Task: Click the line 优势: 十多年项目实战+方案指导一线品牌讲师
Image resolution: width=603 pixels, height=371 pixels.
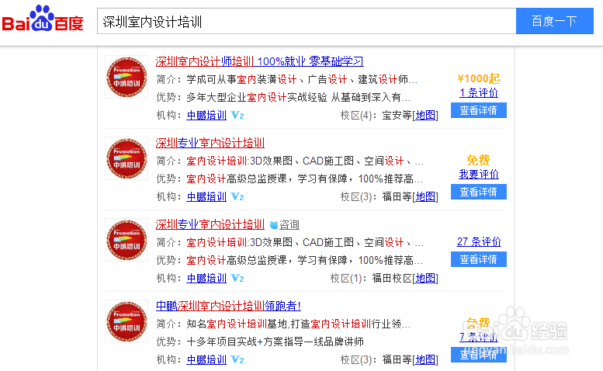Action: (260, 342)
